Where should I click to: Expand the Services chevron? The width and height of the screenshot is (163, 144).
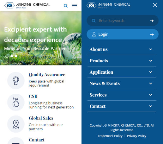[x=151, y=95]
